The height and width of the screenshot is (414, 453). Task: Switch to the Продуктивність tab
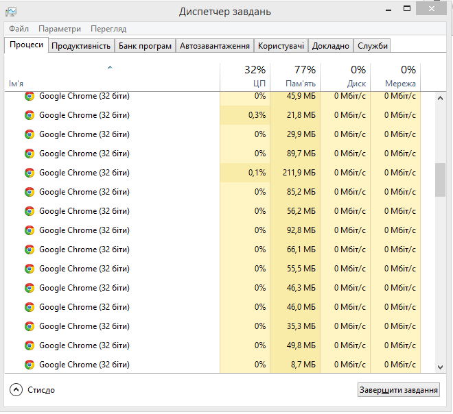coord(81,46)
